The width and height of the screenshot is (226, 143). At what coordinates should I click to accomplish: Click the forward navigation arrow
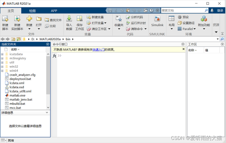point(8,39)
